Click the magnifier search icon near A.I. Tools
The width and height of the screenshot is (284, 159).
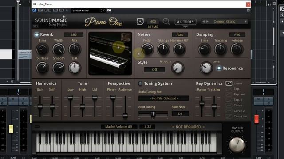[x=166, y=21]
